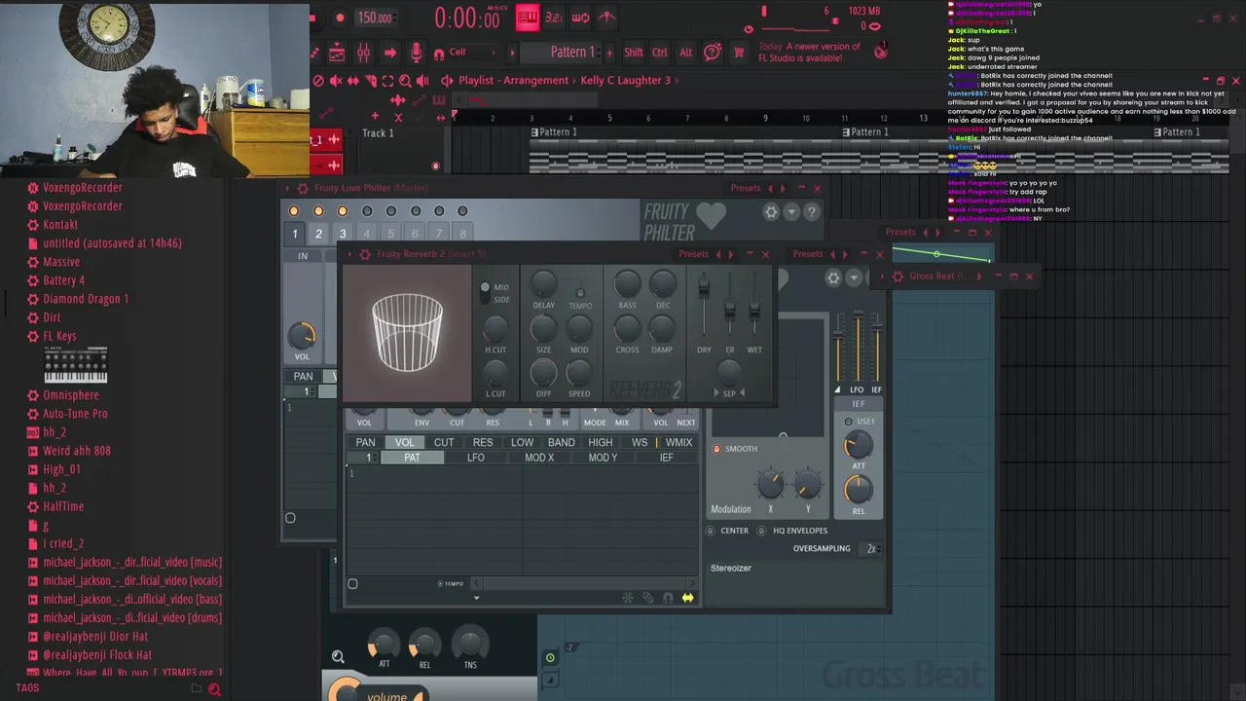1246x701 pixels.
Task: Select the LFO source tab
Action: click(475, 458)
